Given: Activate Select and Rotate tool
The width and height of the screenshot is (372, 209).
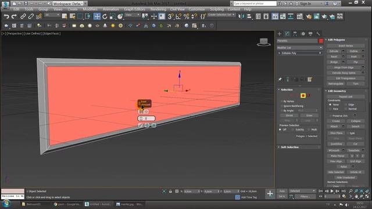Looking at the screenshot, I should tap(105, 16).
